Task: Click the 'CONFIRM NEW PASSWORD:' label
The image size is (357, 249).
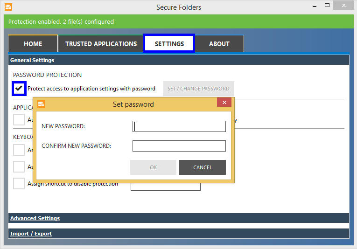Action: click(76, 146)
